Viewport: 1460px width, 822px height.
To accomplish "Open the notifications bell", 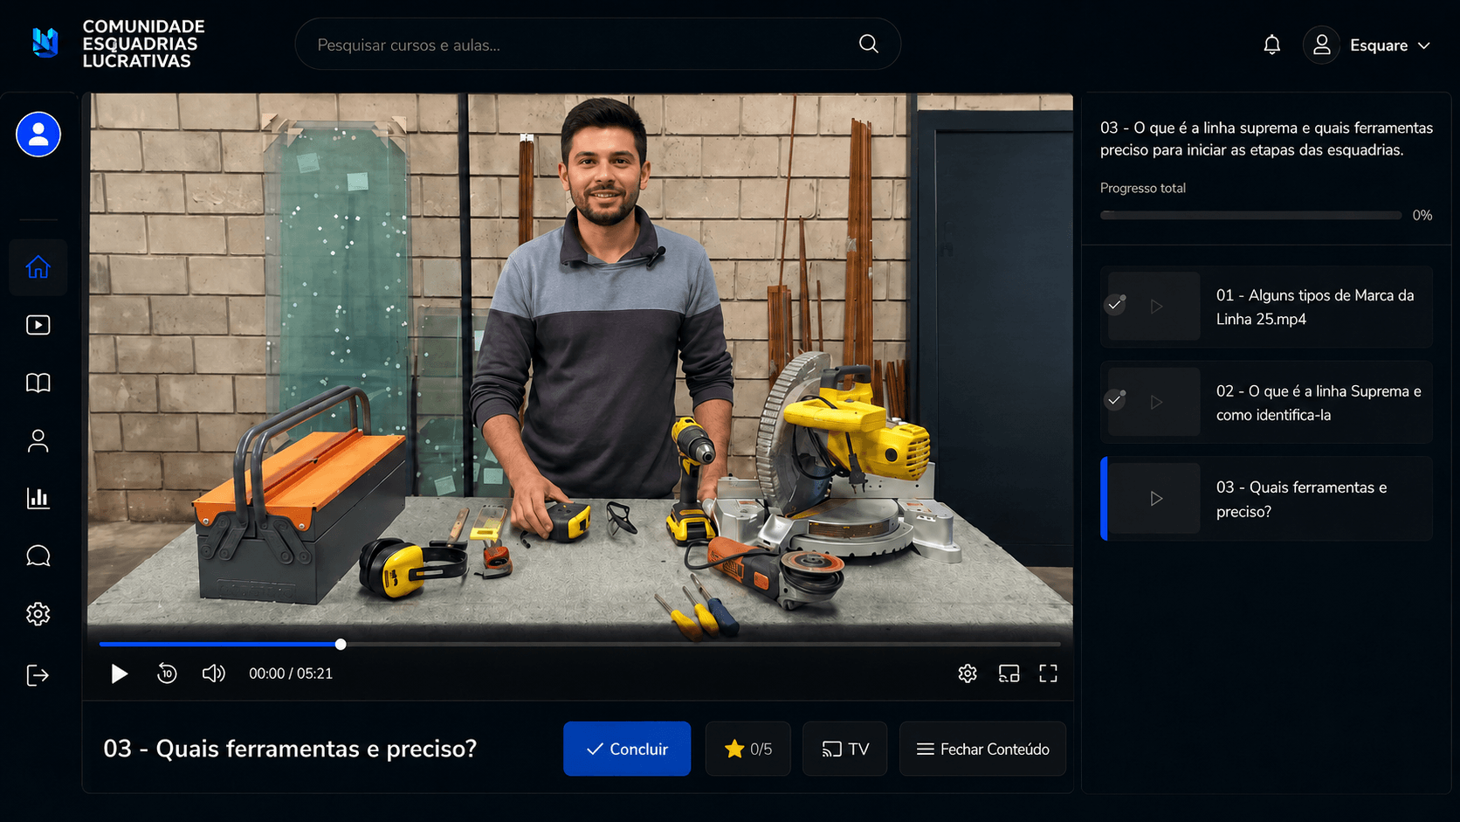I will [1272, 45].
